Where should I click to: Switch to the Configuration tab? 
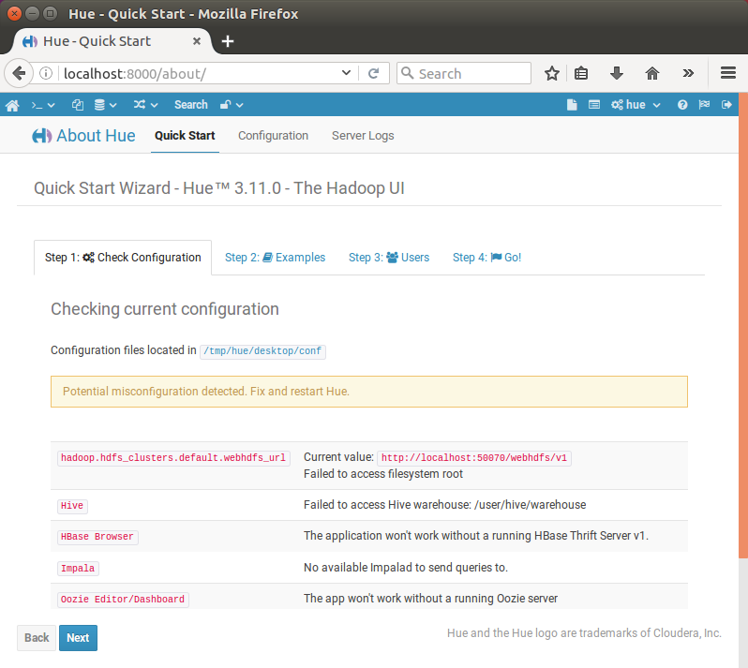click(x=273, y=136)
